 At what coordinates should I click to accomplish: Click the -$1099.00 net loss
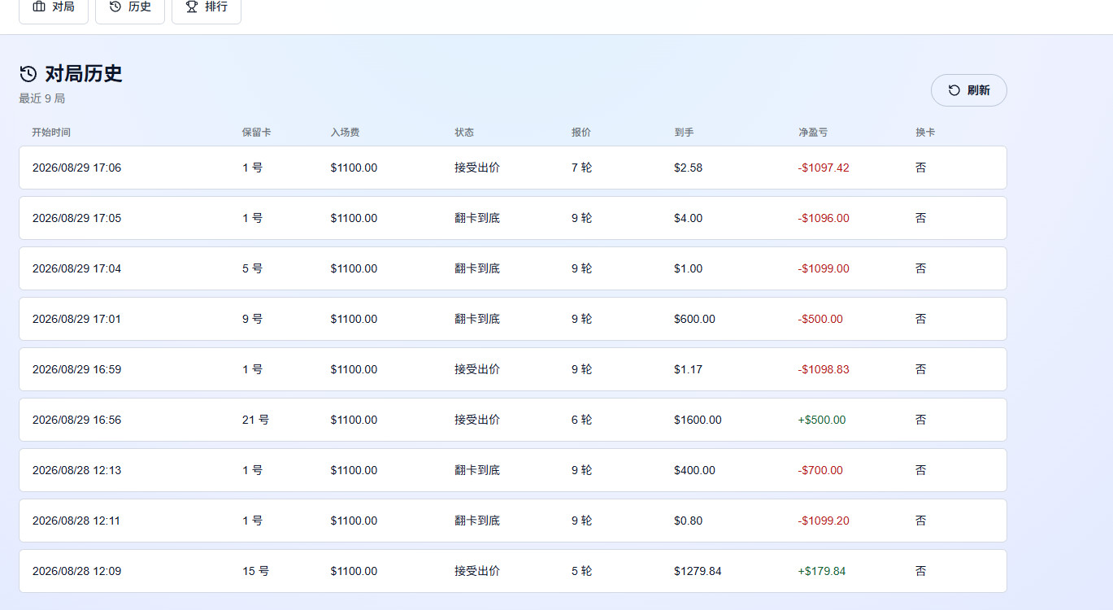[824, 268]
